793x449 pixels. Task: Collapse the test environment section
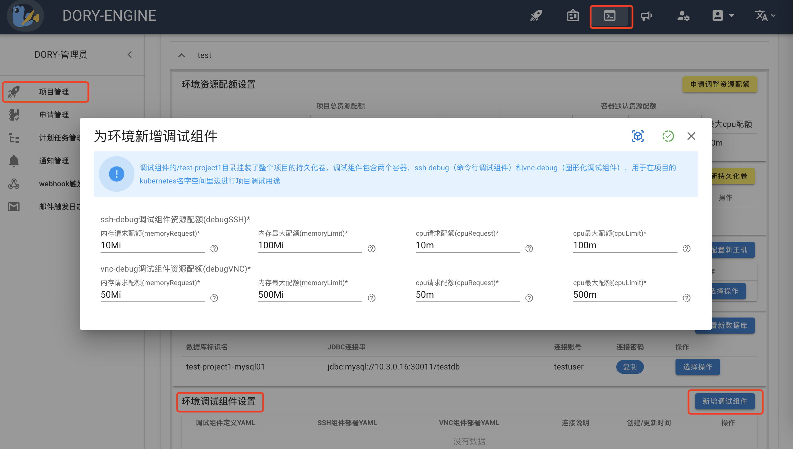coord(181,55)
